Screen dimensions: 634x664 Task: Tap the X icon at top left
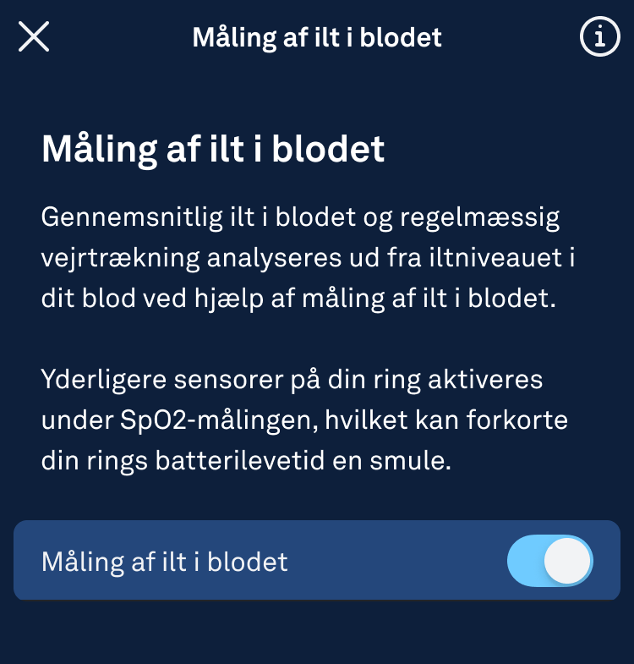34,37
